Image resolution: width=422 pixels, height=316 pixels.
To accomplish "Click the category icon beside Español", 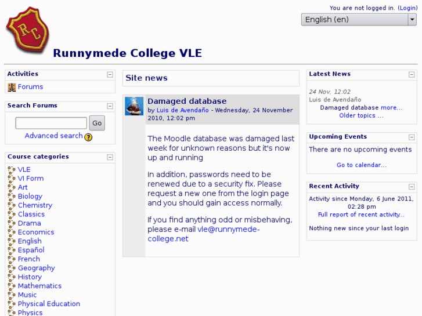I will pos(12,250).
